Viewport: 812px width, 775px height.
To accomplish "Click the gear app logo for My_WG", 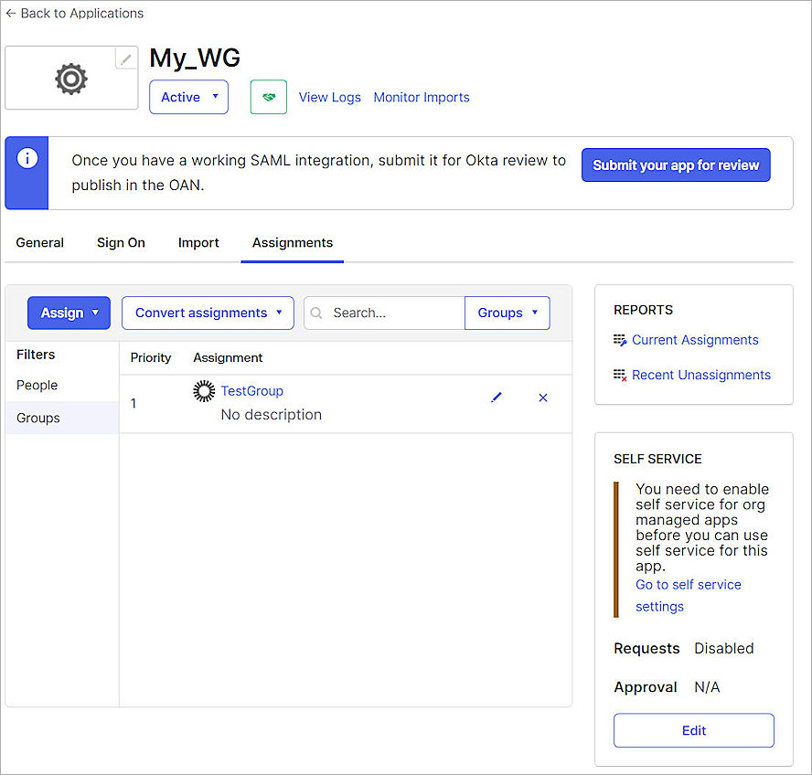I will 69,79.
